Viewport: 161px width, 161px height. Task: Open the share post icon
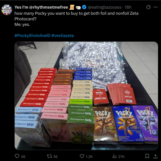coord(155,156)
